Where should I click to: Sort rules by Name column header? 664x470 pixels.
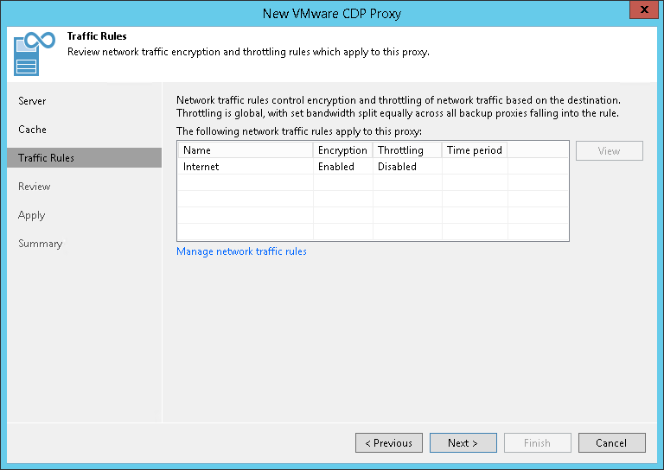(x=246, y=150)
